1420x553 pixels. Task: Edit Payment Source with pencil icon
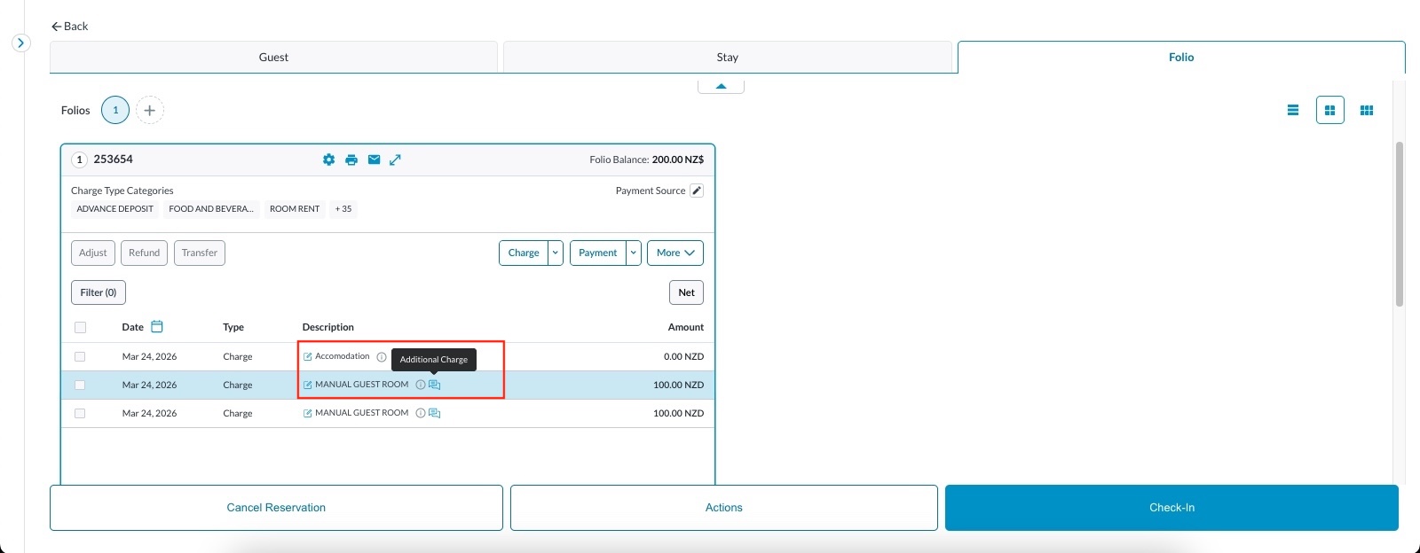point(697,191)
